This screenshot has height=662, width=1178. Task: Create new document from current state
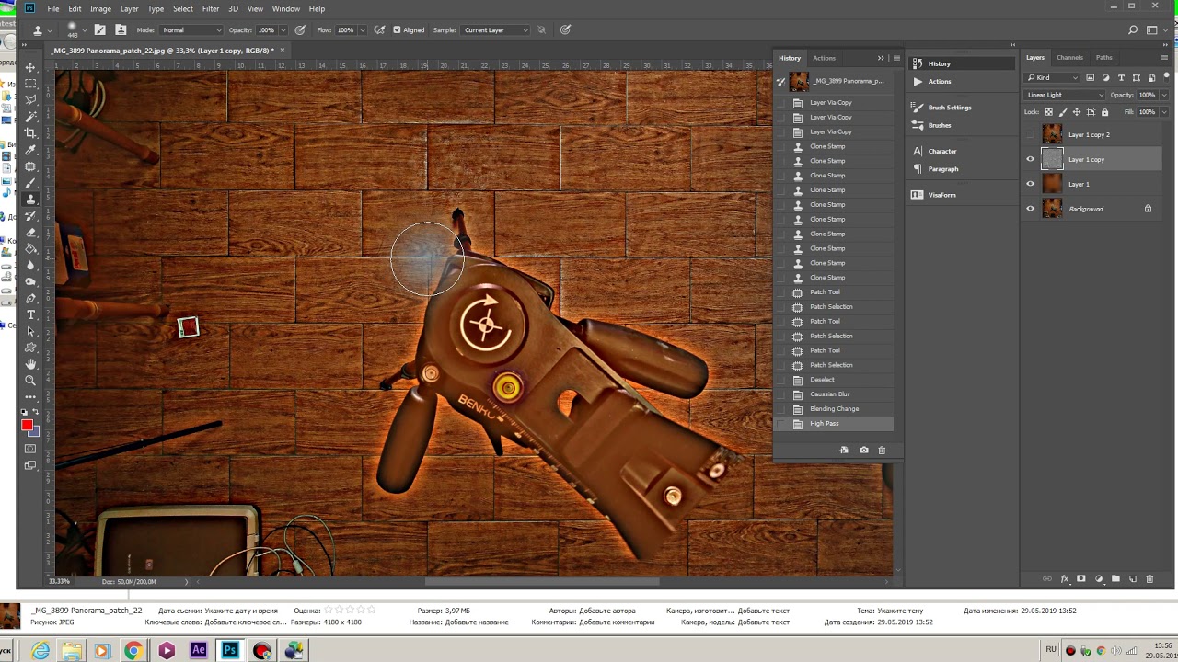click(x=844, y=450)
